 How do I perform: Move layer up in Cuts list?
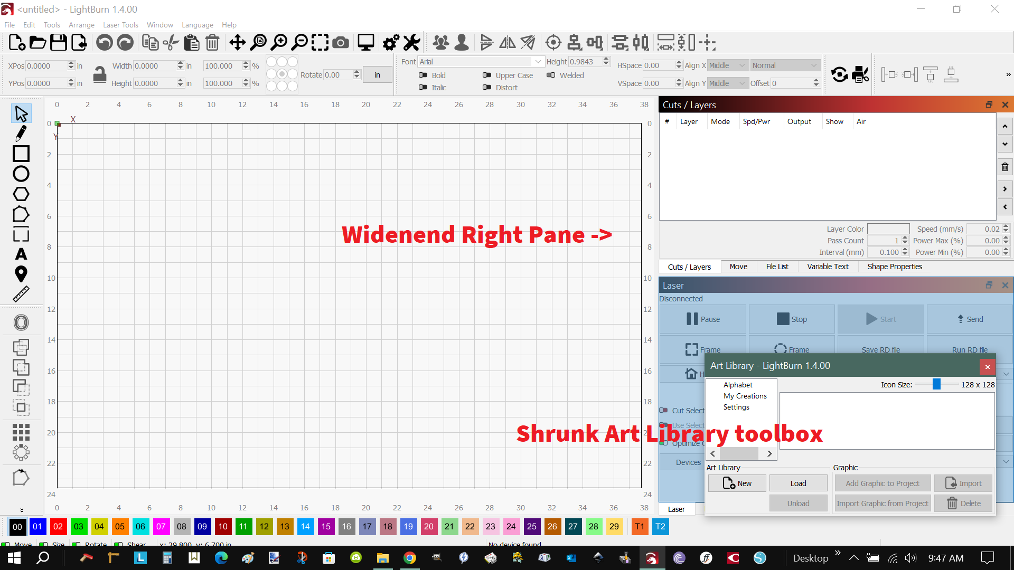[1004, 126]
